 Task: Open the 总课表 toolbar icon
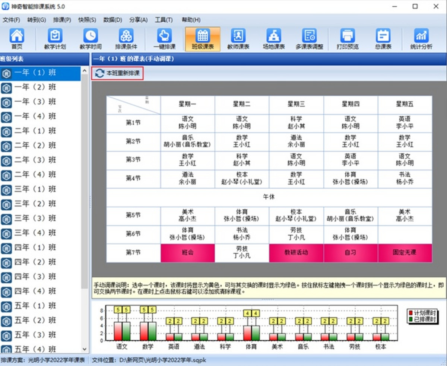coord(383,39)
